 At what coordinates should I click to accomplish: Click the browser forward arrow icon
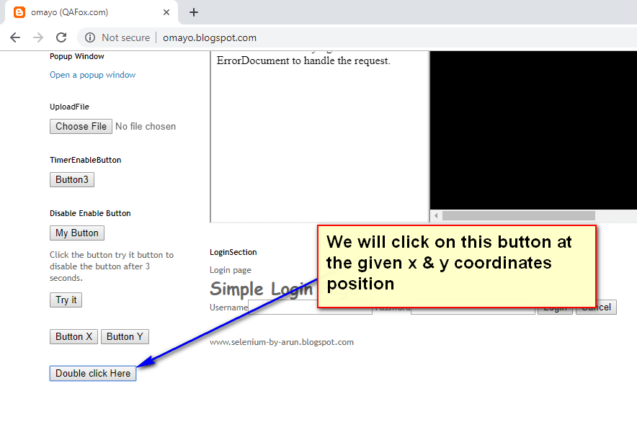37,37
